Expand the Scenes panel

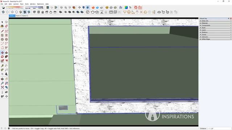(215, 35)
